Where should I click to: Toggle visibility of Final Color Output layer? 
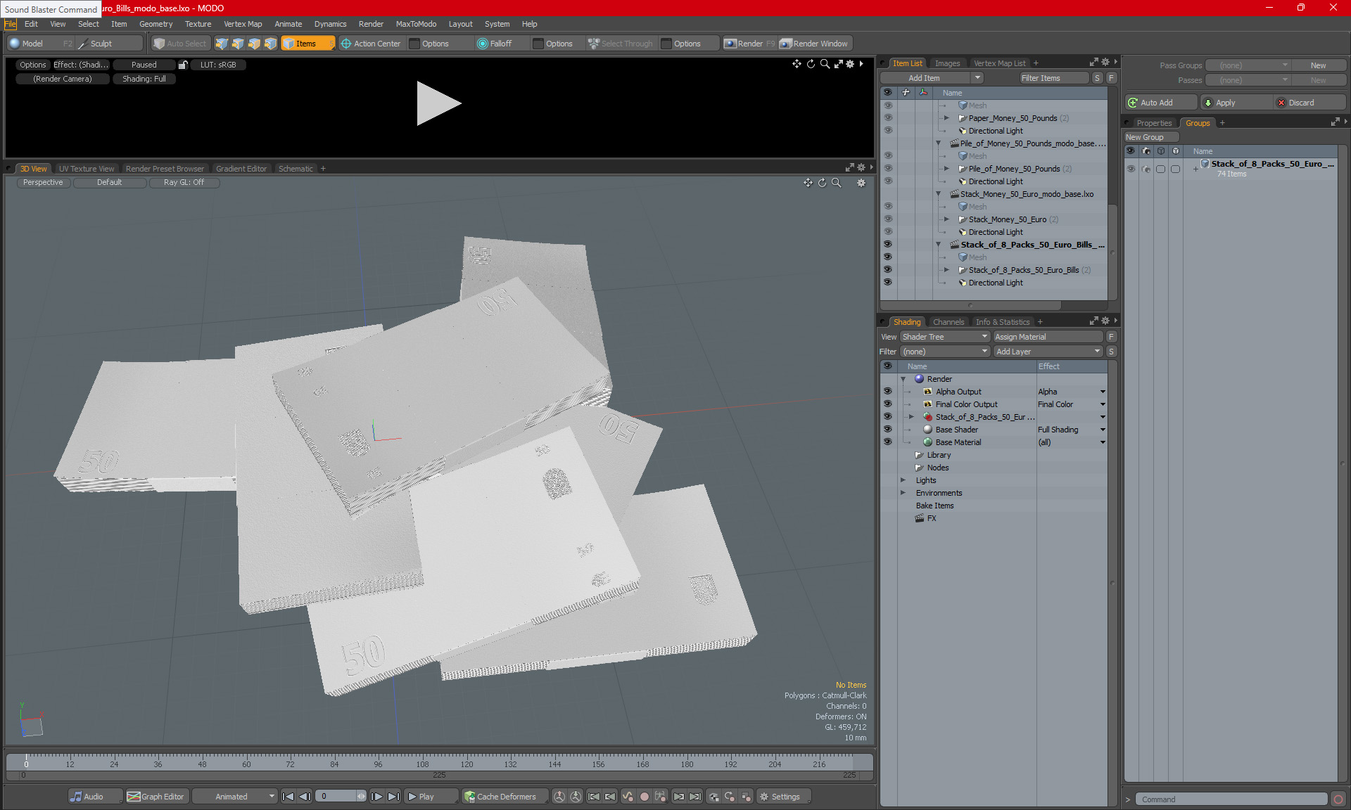[x=887, y=404]
